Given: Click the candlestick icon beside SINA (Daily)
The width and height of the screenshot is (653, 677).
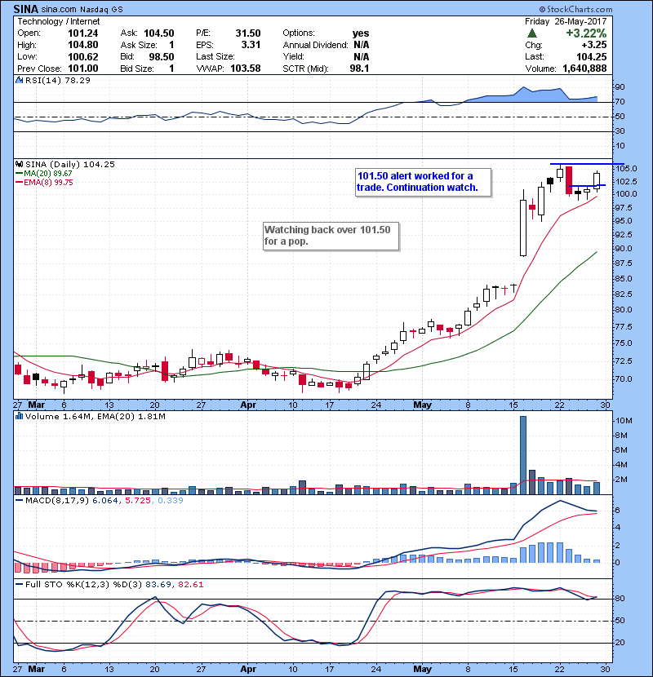Looking at the screenshot, I should [x=19, y=164].
